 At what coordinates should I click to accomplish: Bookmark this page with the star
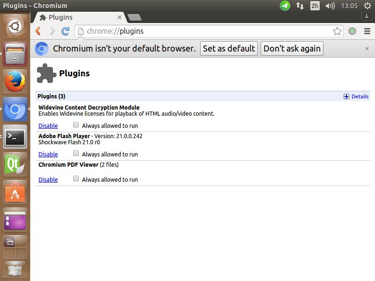[x=337, y=31]
